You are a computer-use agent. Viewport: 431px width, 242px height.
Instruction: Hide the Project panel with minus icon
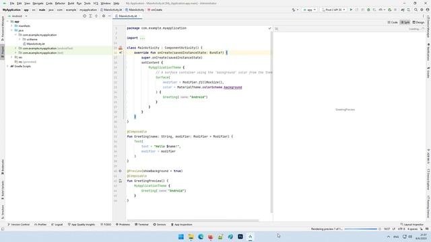(x=109, y=16)
